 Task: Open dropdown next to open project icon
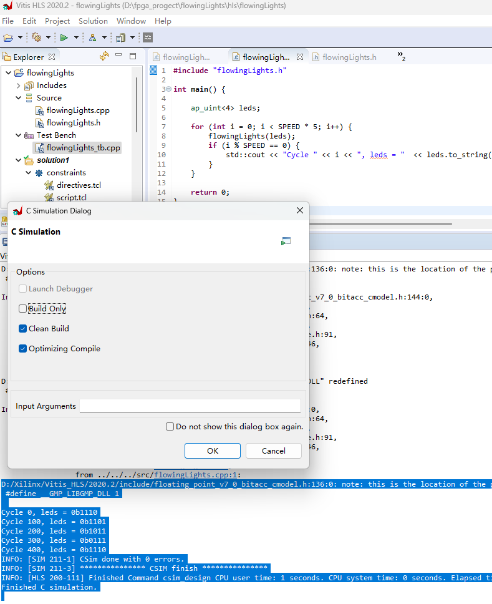(x=20, y=37)
